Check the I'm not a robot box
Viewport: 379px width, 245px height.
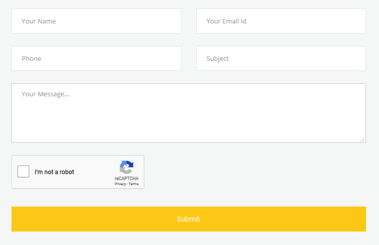(23, 171)
